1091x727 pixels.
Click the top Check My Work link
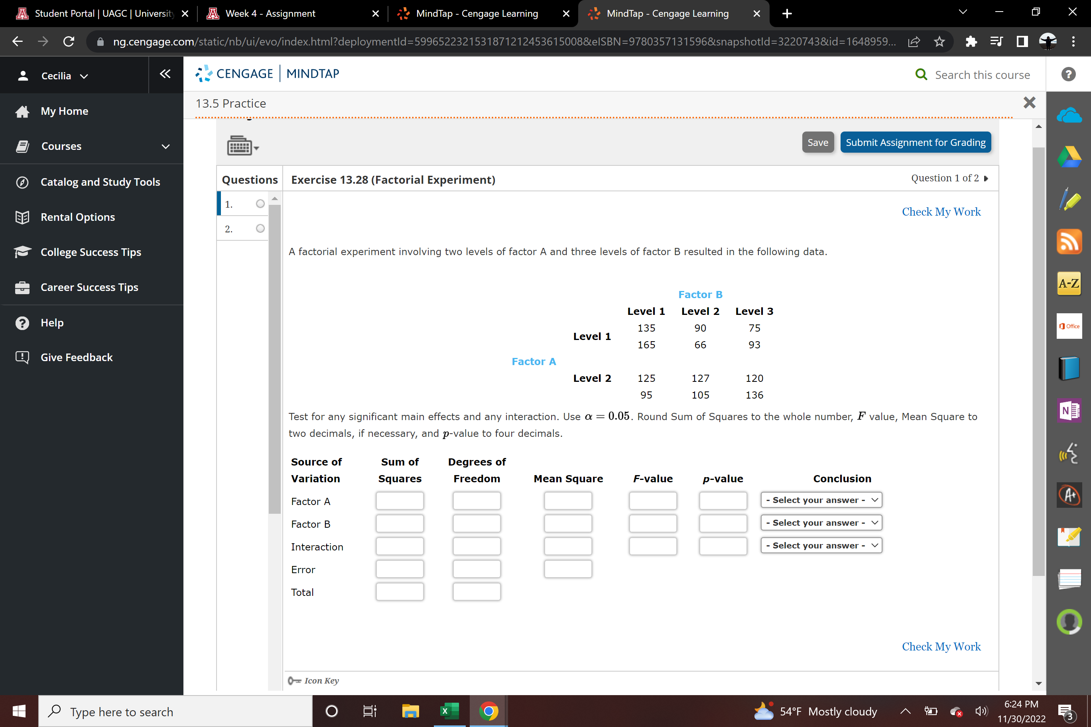pyautogui.click(x=941, y=212)
